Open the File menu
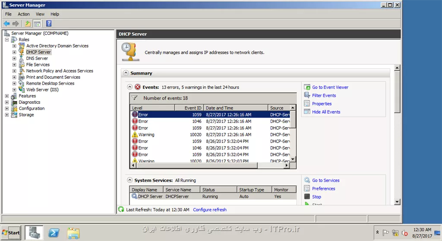 (9, 14)
